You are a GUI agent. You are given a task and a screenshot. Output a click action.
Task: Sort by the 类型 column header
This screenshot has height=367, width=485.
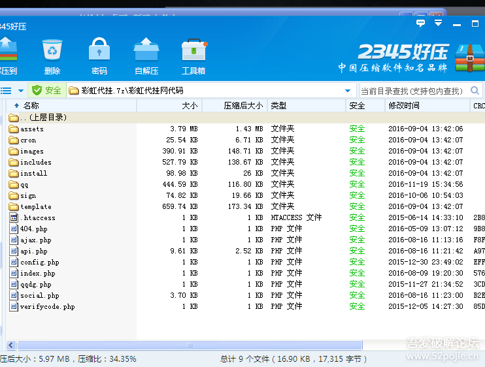coord(307,106)
